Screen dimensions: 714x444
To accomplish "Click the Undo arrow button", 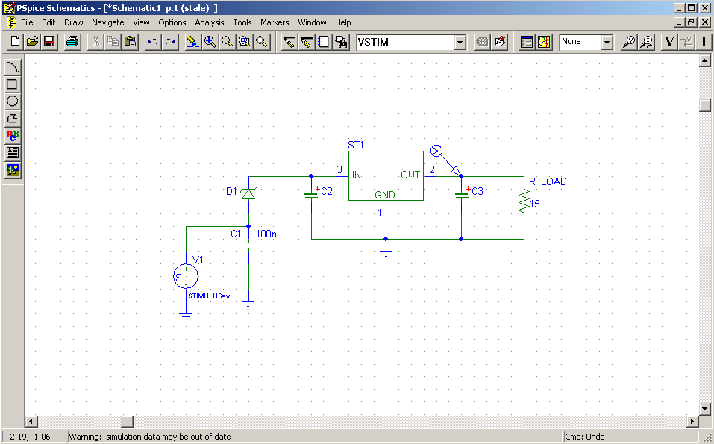I will click(153, 42).
